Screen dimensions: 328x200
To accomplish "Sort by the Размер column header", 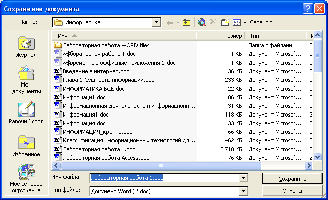I will click(220, 36).
